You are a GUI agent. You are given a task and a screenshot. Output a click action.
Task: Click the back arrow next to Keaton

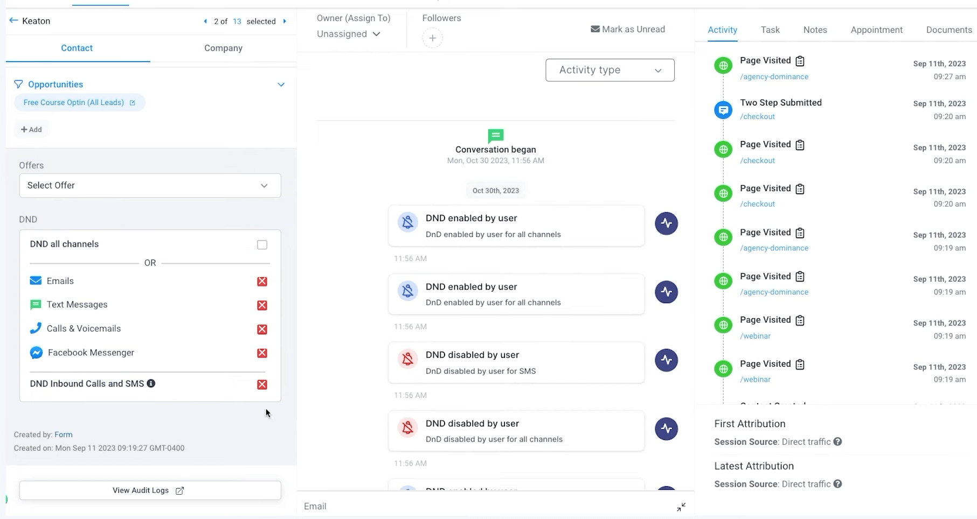tap(13, 20)
